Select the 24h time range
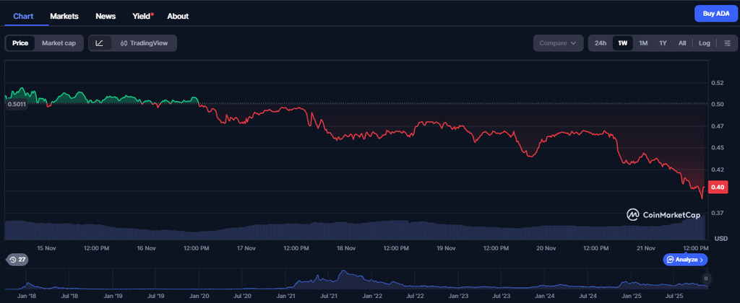The width and height of the screenshot is (740, 303). point(600,43)
